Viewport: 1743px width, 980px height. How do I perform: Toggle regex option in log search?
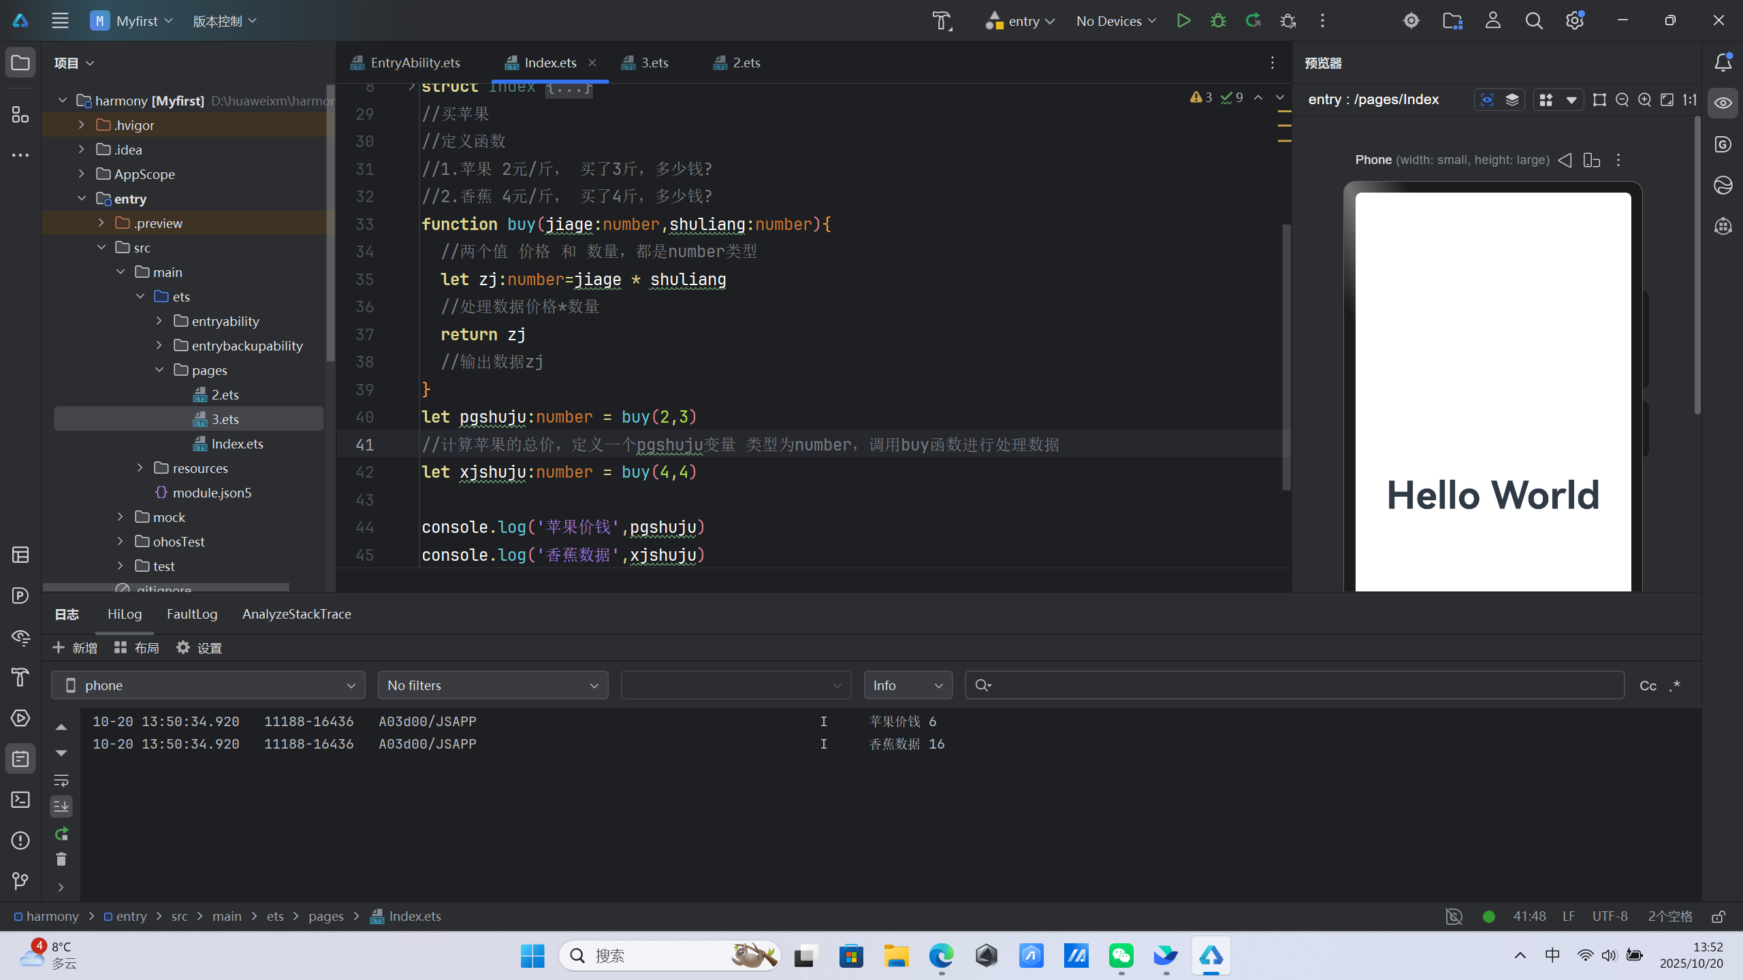tap(1675, 685)
